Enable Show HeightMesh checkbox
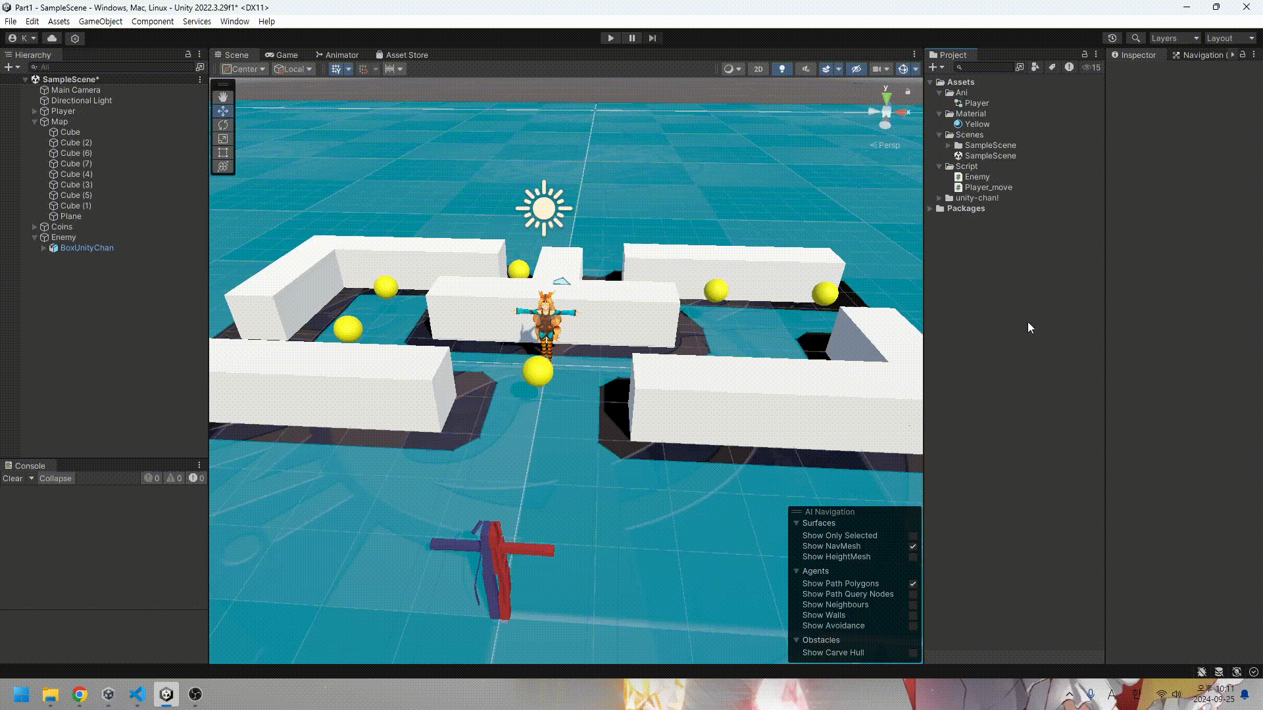The width and height of the screenshot is (1263, 710). pos(912,557)
